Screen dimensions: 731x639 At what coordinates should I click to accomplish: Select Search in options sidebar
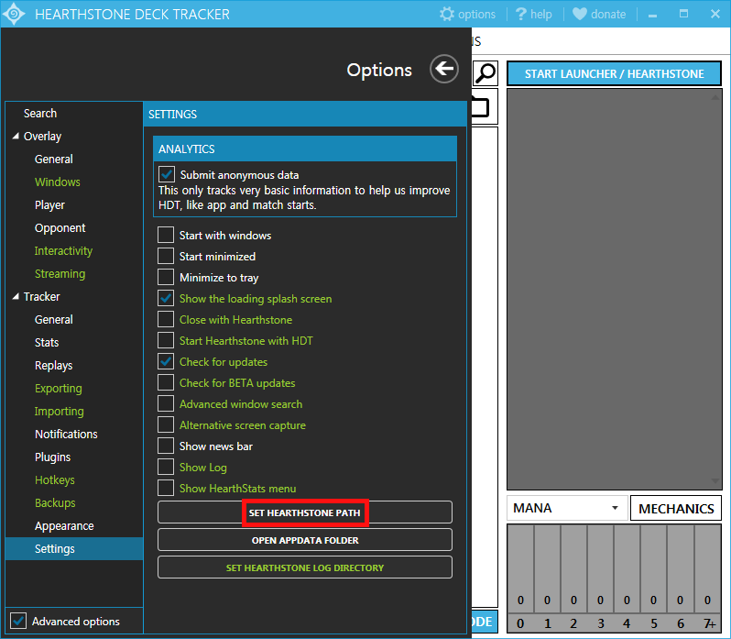pyautogui.click(x=40, y=114)
